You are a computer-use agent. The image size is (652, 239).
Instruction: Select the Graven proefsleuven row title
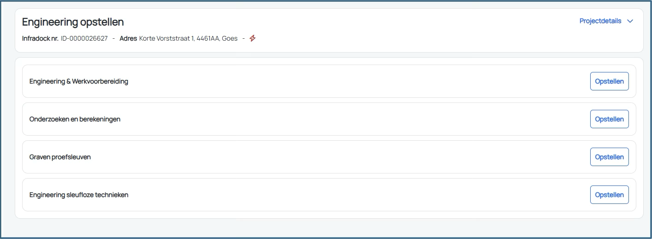[x=60, y=157]
